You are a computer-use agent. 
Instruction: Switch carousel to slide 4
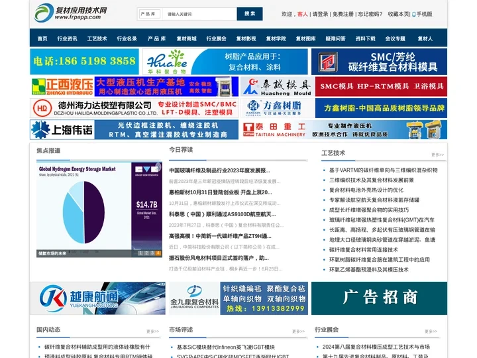click(158, 253)
